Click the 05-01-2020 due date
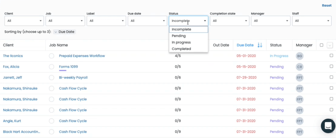The width and height of the screenshot is (336, 138). (x=246, y=56)
